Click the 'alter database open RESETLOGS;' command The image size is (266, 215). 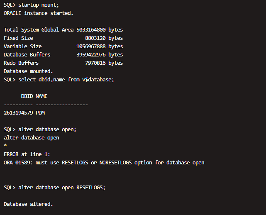click(x=62, y=188)
